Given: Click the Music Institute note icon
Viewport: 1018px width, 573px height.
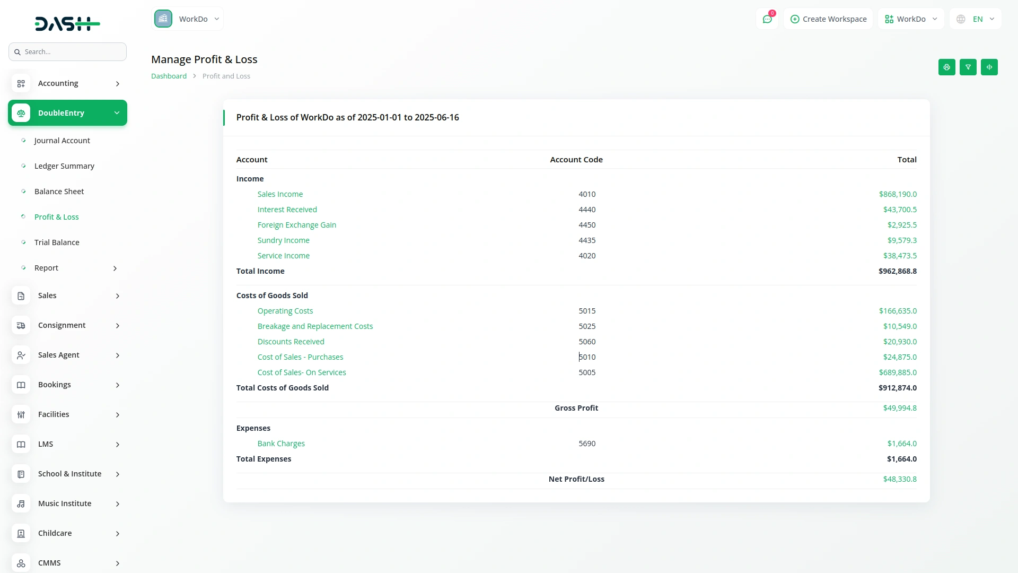Looking at the screenshot, I should point(21,504).
